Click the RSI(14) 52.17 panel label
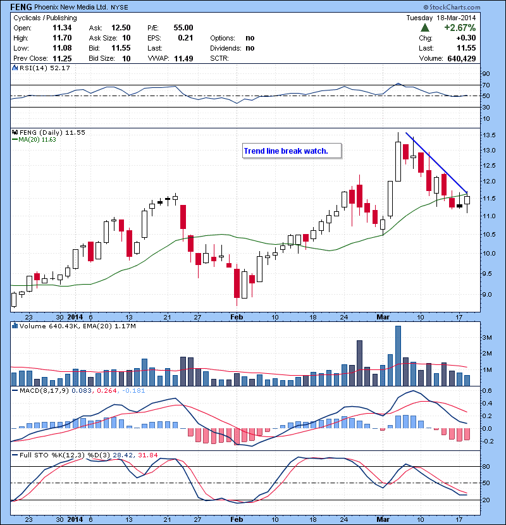This screenshot has width=506, height=525. point(44,68)
